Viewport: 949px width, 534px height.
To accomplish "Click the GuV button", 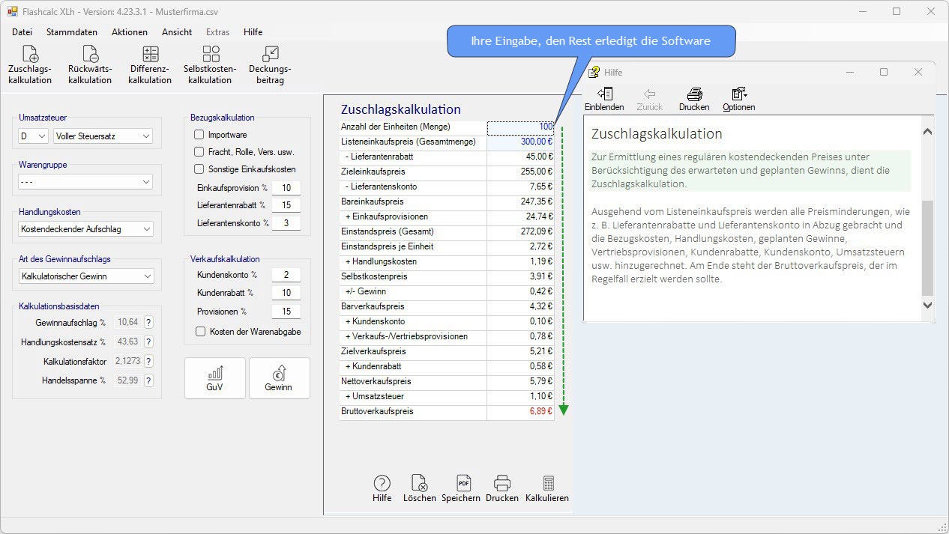I will (x=215, y=378).
